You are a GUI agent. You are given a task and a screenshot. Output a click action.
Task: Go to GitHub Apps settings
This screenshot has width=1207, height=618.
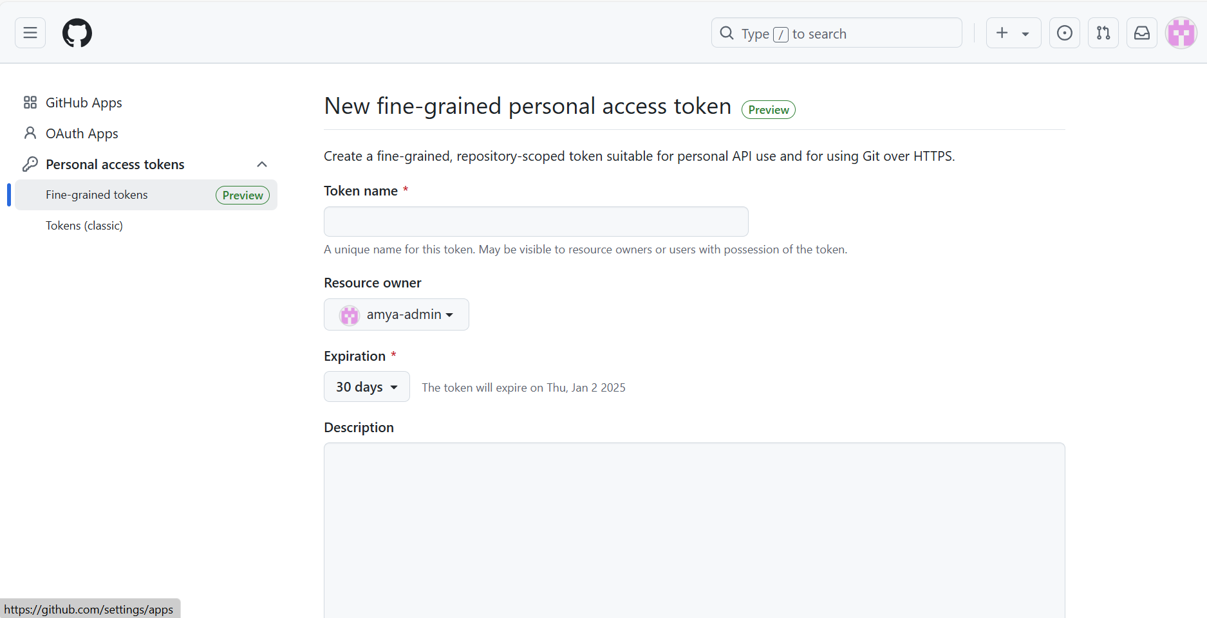pos(84,103)
